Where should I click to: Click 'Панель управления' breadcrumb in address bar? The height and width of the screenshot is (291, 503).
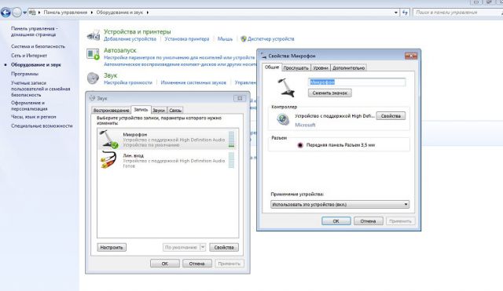(x=65, y=13)
